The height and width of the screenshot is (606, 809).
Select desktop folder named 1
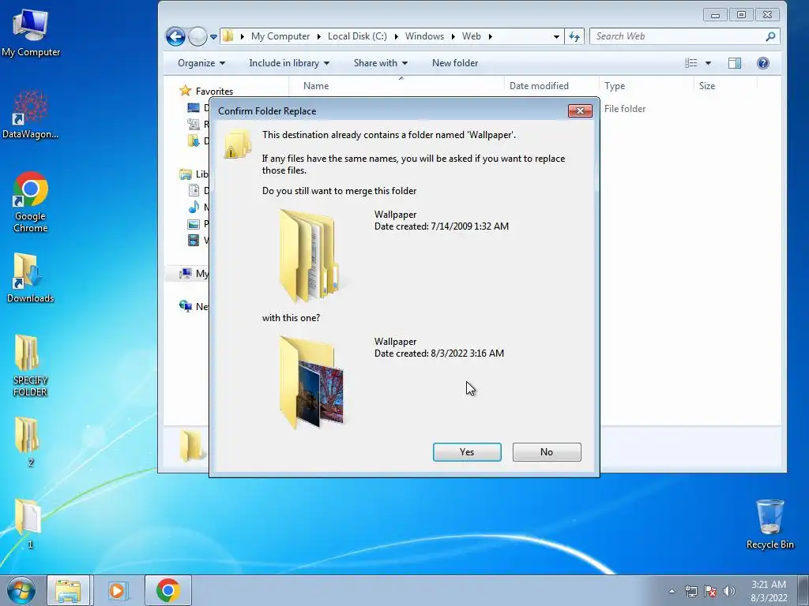29,524
